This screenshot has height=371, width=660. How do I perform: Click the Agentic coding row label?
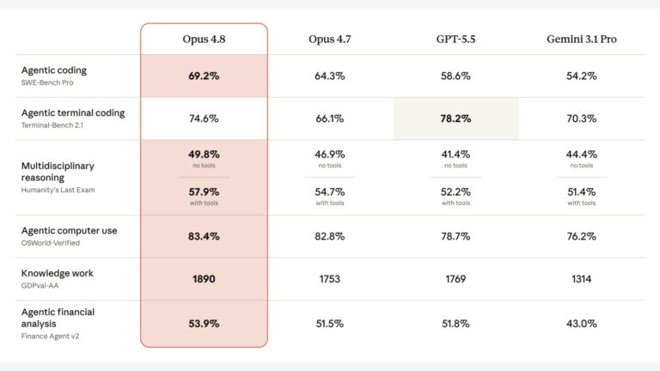point(54,70)
